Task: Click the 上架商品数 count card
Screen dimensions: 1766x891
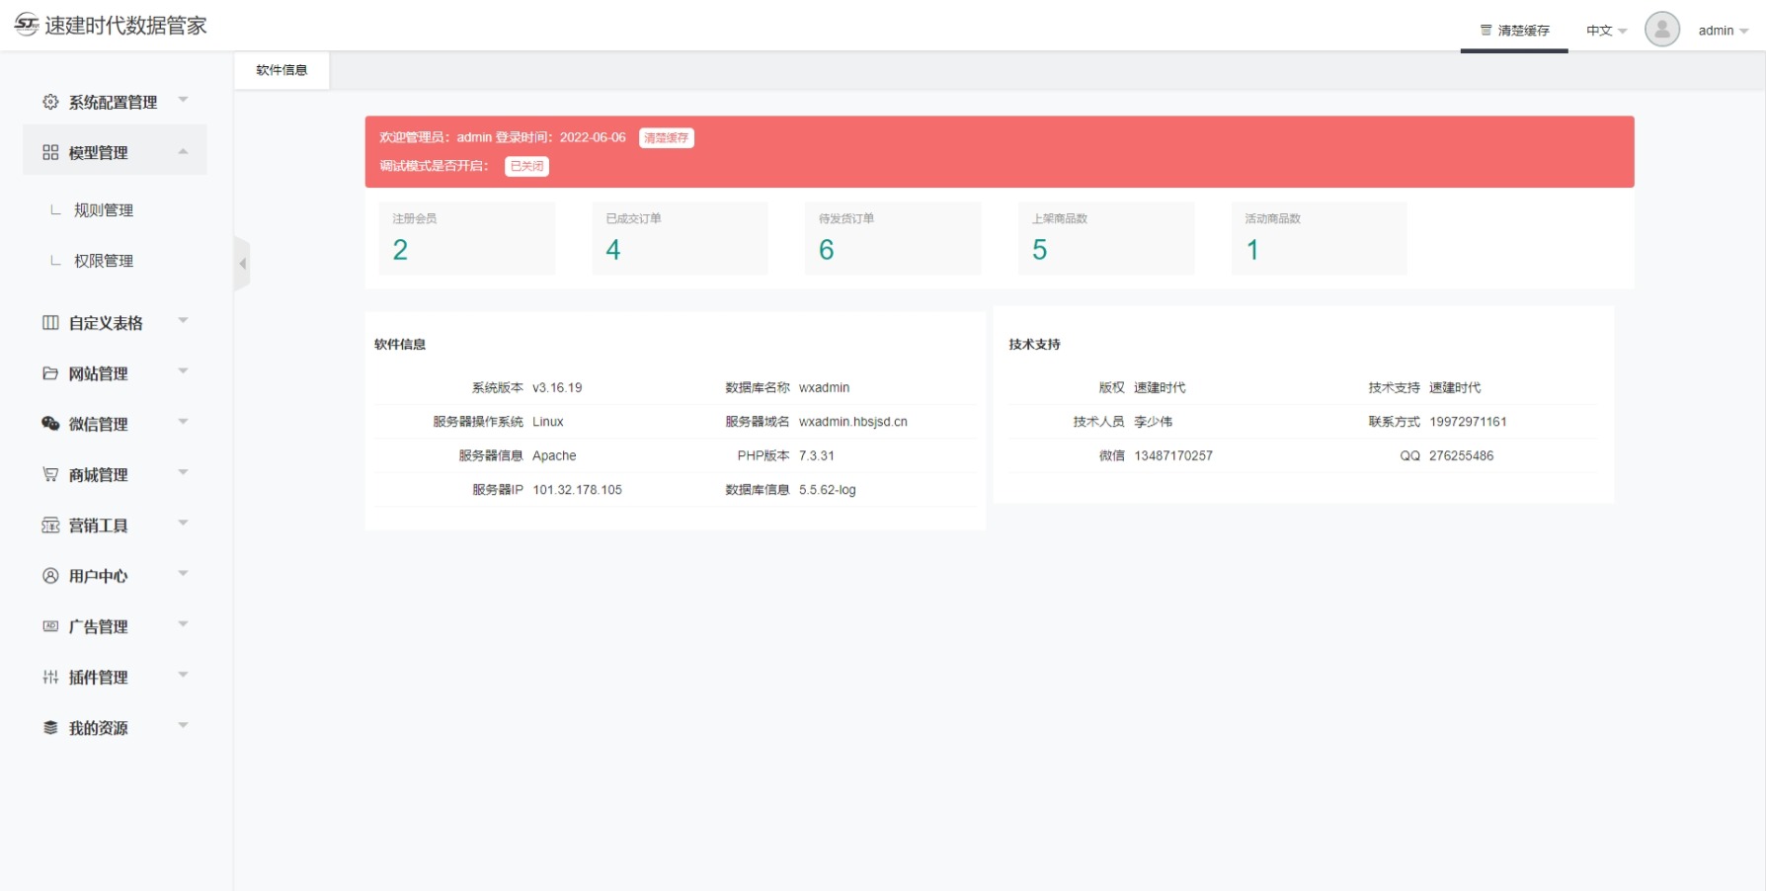Action: (x=1106, y=238)
